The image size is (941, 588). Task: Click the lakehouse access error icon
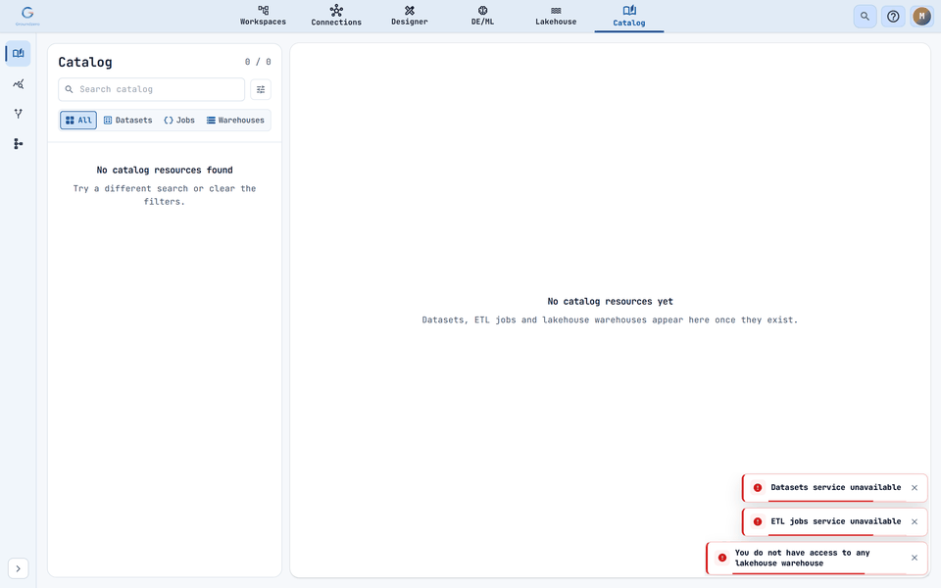tap(722, 558)
